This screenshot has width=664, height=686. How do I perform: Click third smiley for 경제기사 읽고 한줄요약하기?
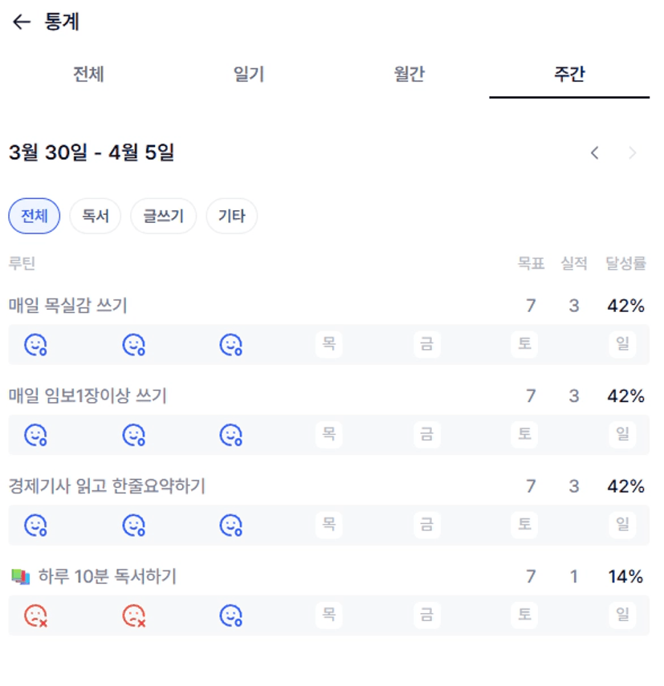(x=231, y=526)
